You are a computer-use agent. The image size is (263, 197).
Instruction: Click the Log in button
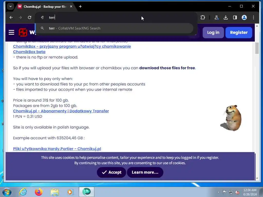pos(213,33)
